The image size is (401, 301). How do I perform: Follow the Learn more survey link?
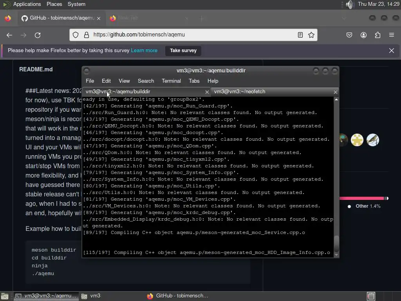click(x=144, y=51)
